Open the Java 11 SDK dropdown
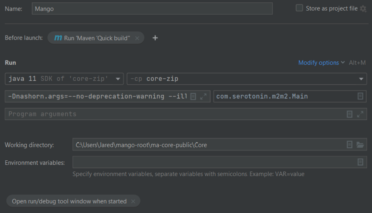Screen dimensions: 372x213 click(64, 79)
